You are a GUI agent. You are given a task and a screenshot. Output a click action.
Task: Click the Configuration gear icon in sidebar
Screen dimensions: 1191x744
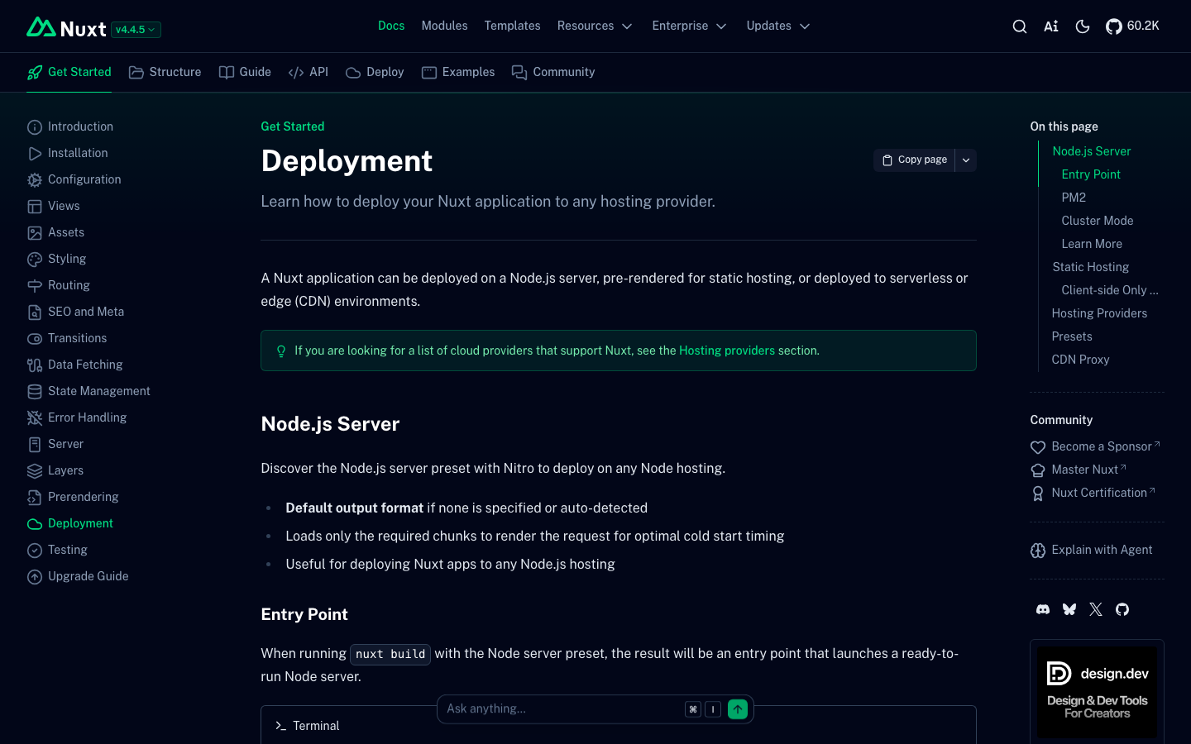tap(35, 180)
